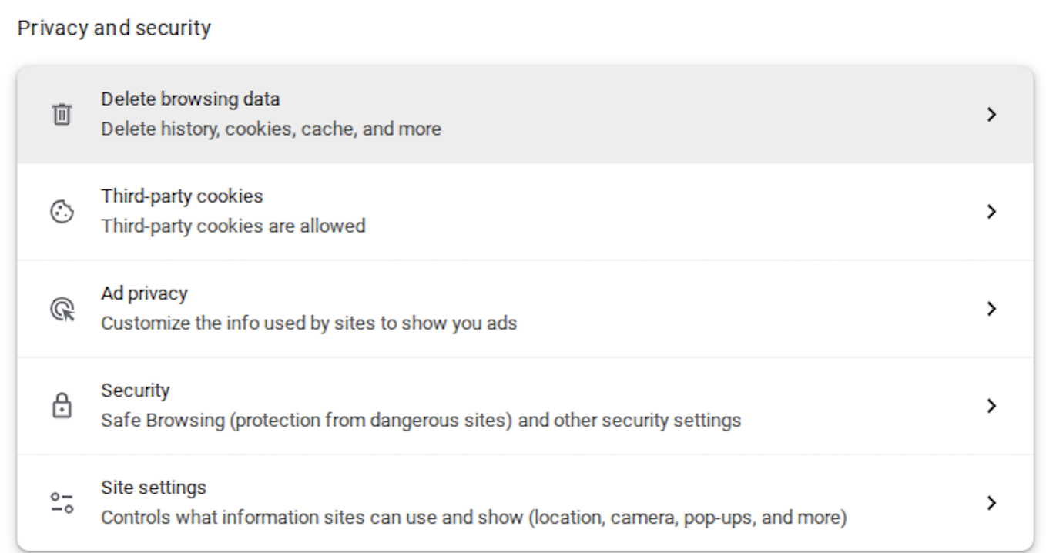Expand the Security settings chevron

[992, 404]
